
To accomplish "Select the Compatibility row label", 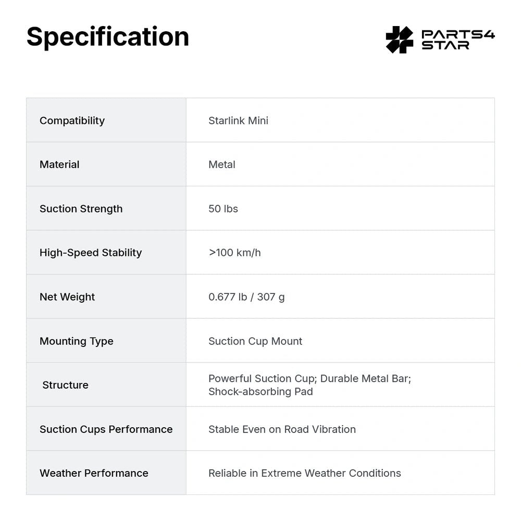I will point(72,120).
